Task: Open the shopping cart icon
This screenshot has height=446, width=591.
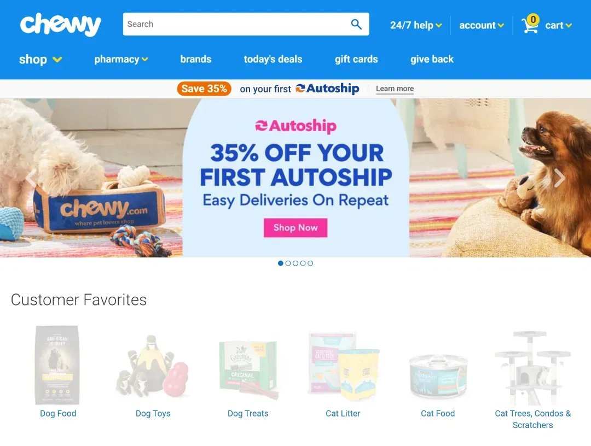Action: click(x=530, y=25)
